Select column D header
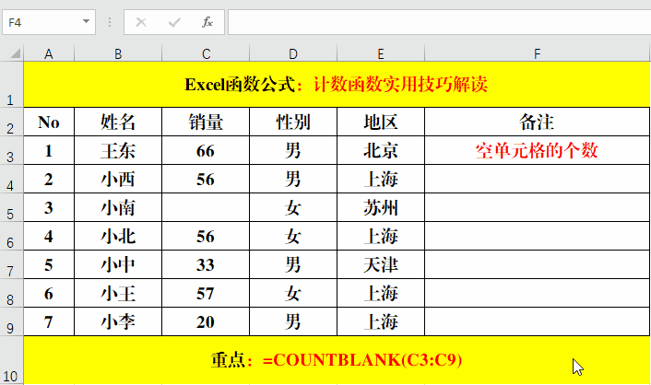651x385 pixels. tap(293, 53)
